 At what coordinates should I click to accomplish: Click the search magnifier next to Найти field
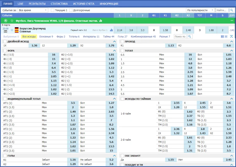coord(232,10)
